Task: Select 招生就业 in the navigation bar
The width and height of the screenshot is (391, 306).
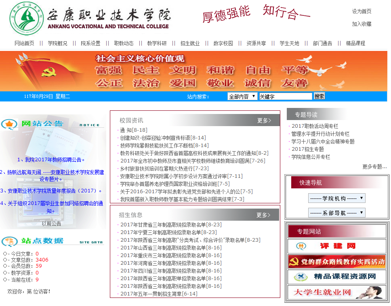Action: (x=190, y=43)
